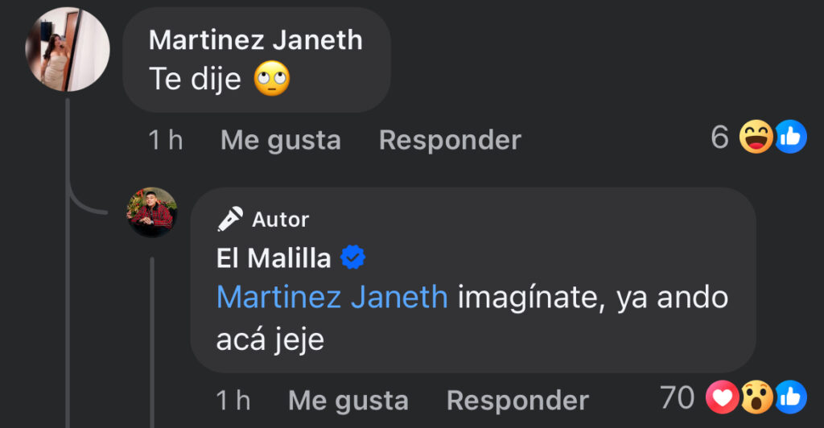Screen dimensions: 824x428
Task: View the 6 reactions count on Janeth's comment
Action: coord(719,138)
